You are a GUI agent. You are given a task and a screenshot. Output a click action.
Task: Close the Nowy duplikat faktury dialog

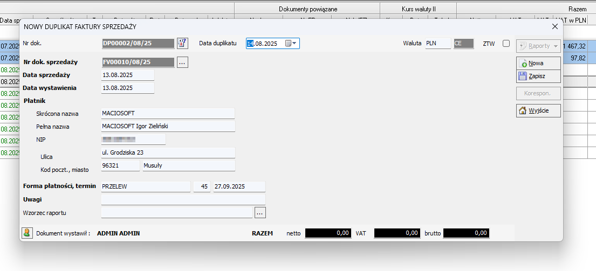(x=554, y=26)
